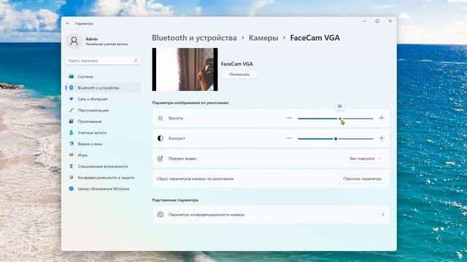Click Камеры breadcrumb link

pyautogui.click(x=263, y=38)
